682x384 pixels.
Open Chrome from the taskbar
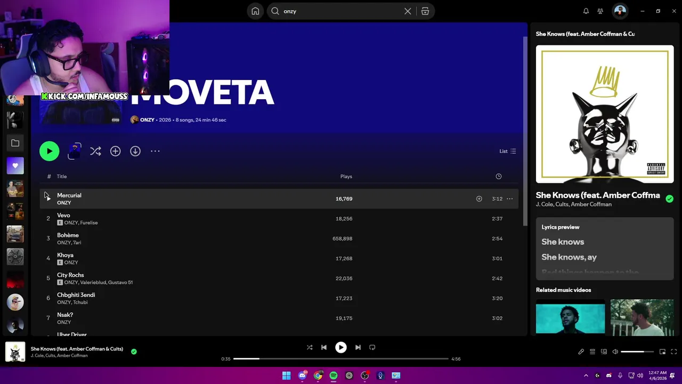318,375
